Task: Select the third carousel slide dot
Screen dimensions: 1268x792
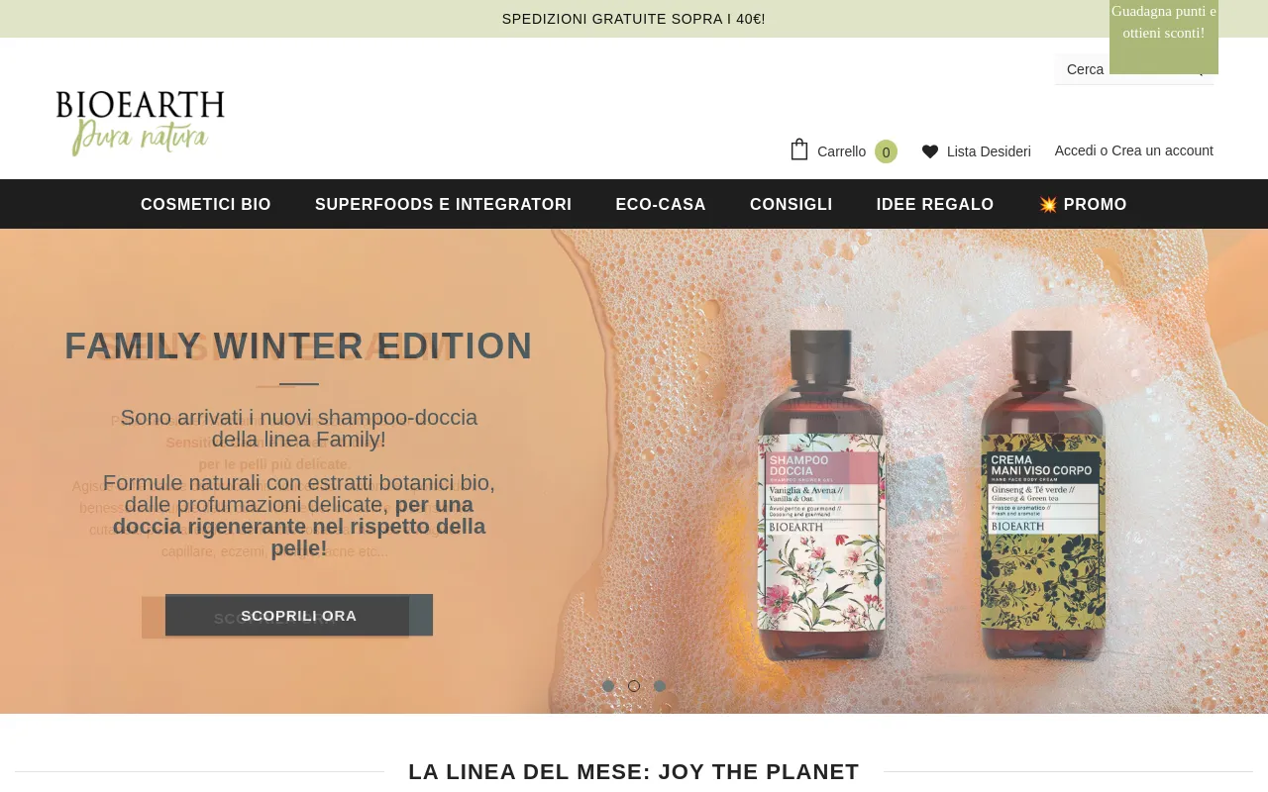Action: point(660,686)
